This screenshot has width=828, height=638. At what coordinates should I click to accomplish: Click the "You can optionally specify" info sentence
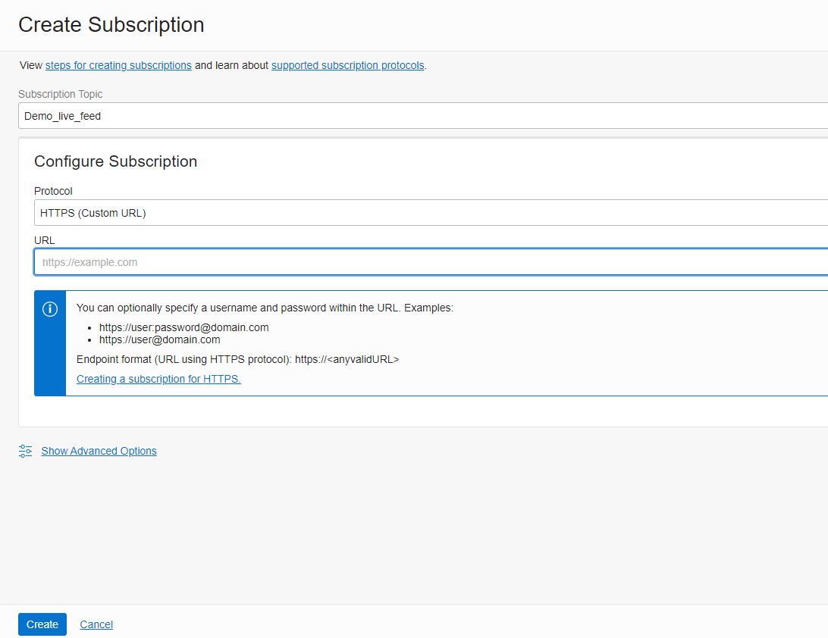coord(265,308)
